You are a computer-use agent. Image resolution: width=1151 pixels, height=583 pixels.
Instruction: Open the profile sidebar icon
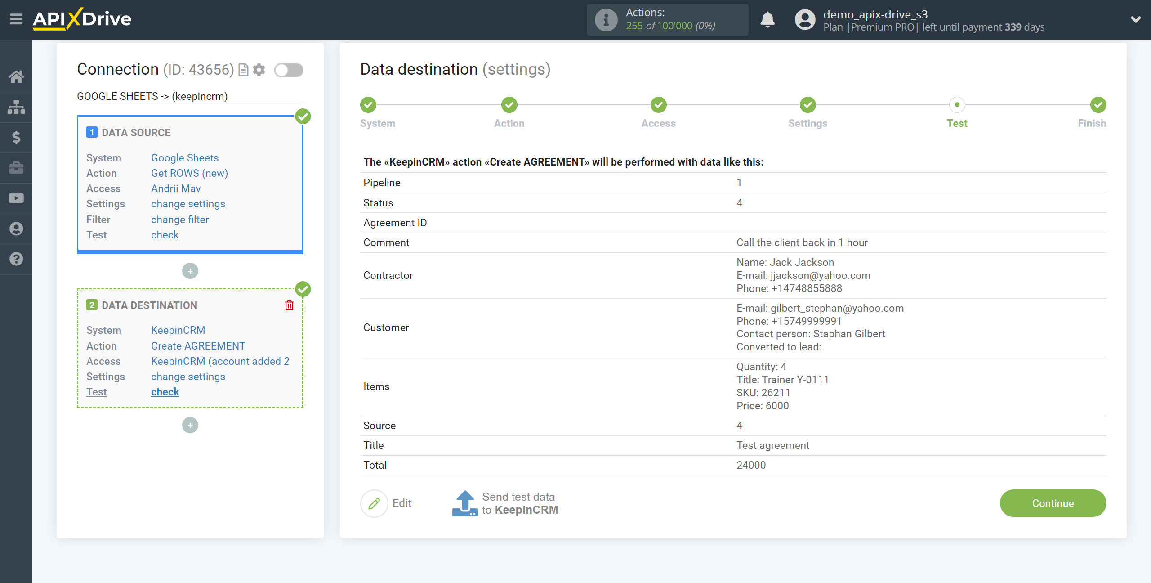(x=16, y=229)
